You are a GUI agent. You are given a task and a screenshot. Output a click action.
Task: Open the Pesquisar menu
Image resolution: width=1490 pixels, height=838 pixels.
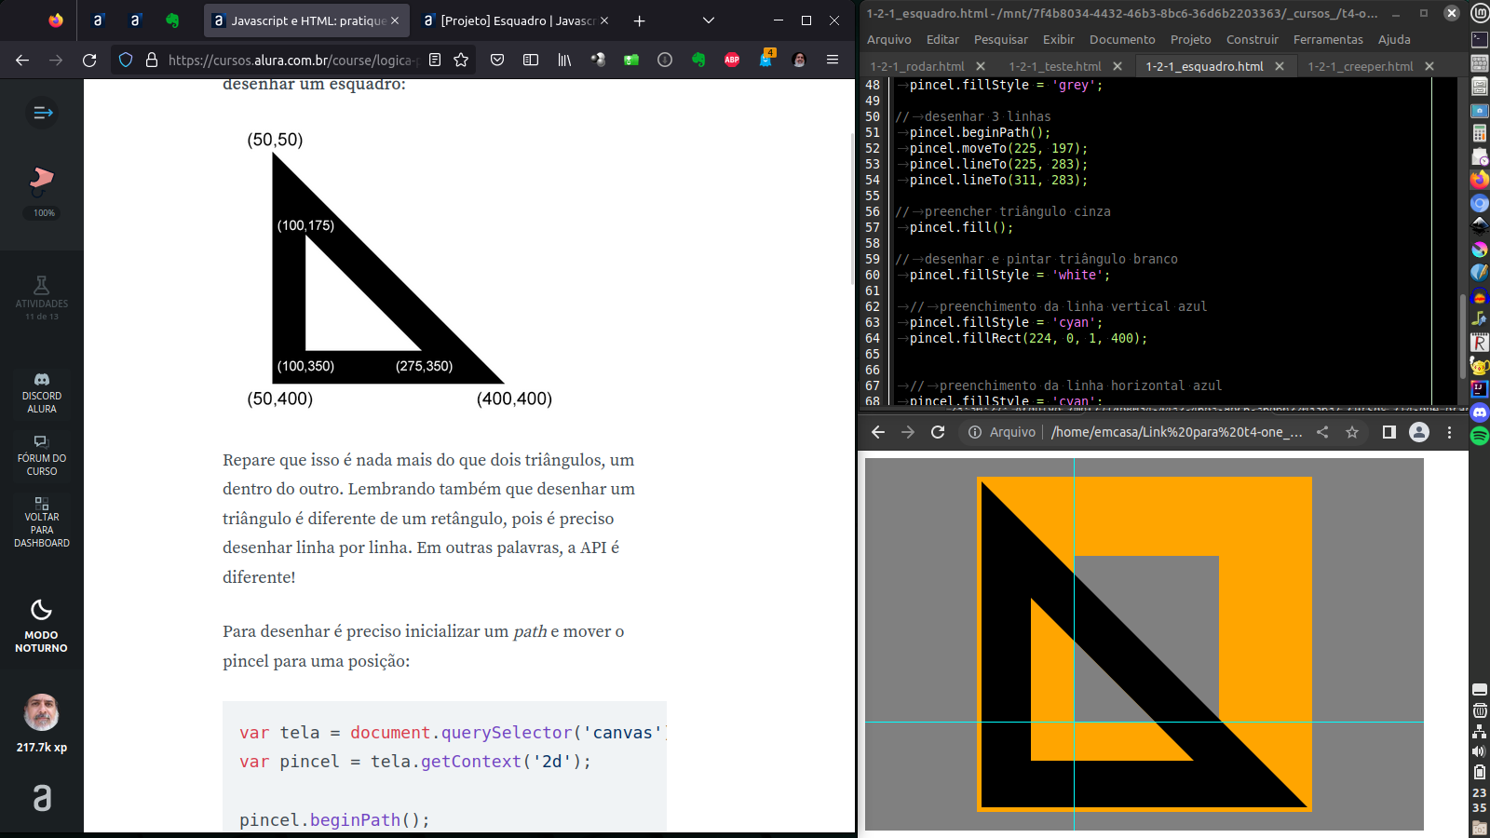click(1001, 39)
